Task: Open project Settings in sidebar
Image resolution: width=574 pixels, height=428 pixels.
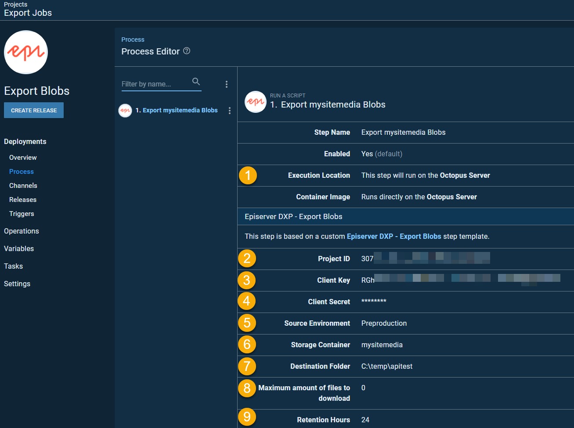Action: (x=17, y=284)
